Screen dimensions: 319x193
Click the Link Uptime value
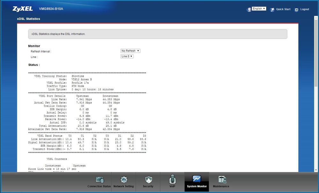[x=93, y=89]
